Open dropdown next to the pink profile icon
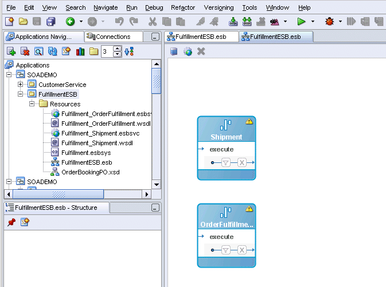The width and height of the screenshot is (386, 287). [x=285, y=22]
